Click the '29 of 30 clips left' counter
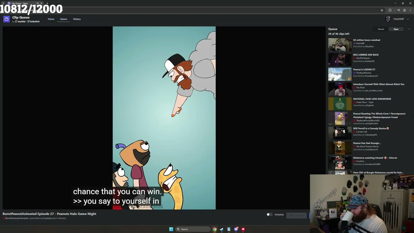Screen dimensions: 414x233 [x=339, y=34]
